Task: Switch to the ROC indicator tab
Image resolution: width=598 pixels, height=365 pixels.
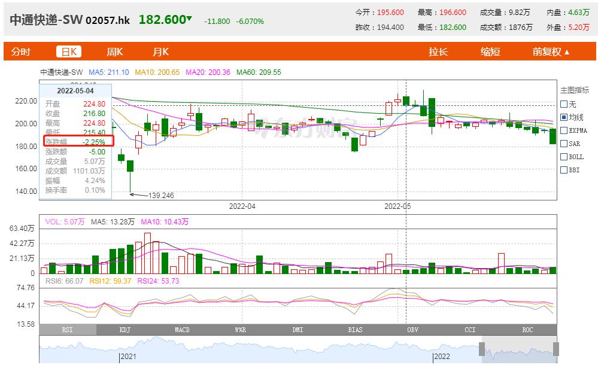Action: click(528, 330)
